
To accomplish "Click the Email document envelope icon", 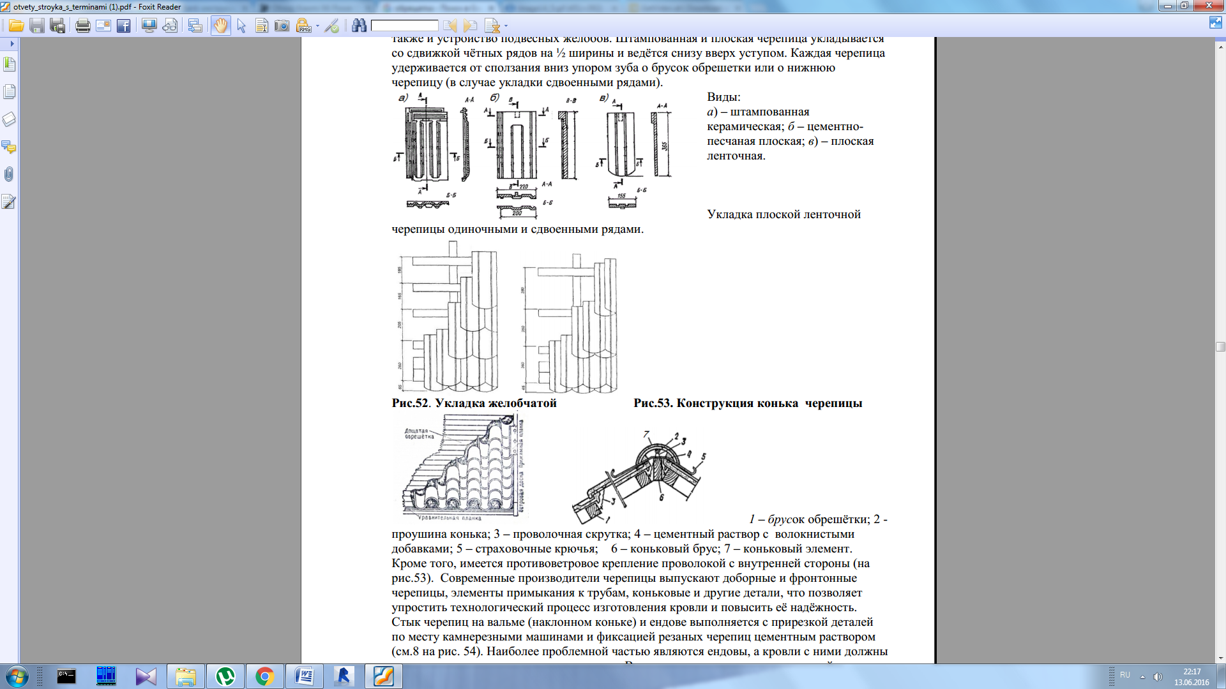I will tap(103, 26).
